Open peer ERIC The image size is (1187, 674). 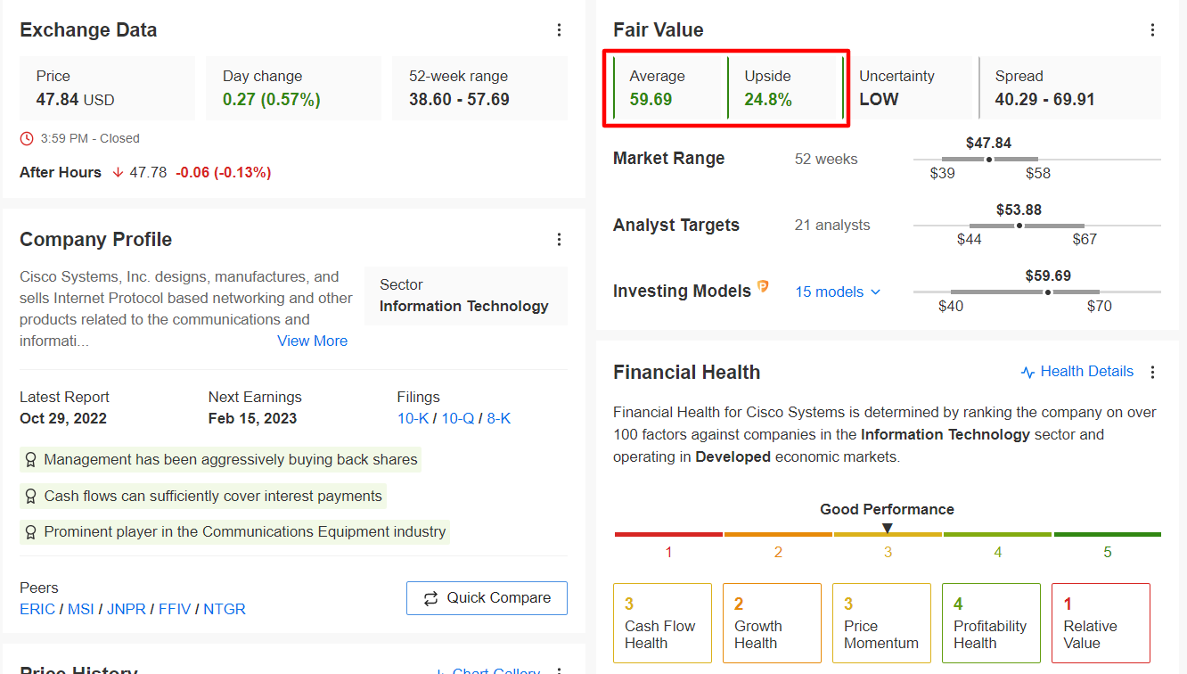pos(37,610)
